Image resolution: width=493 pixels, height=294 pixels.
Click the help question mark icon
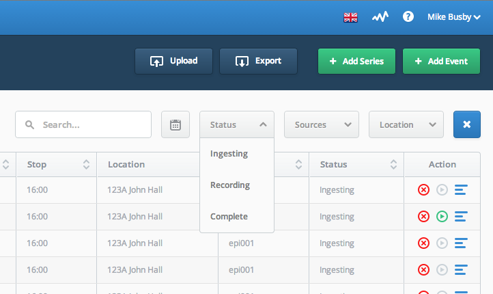(408, 17)
